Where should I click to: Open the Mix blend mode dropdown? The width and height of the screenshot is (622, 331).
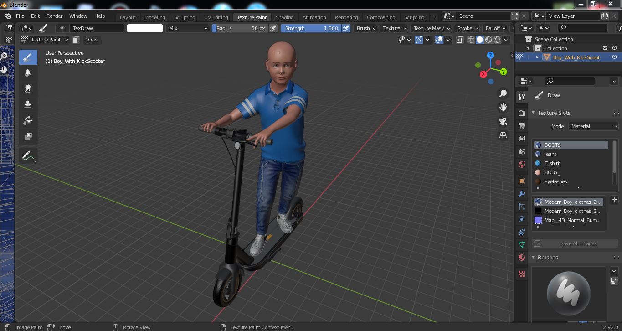point(187,28)
